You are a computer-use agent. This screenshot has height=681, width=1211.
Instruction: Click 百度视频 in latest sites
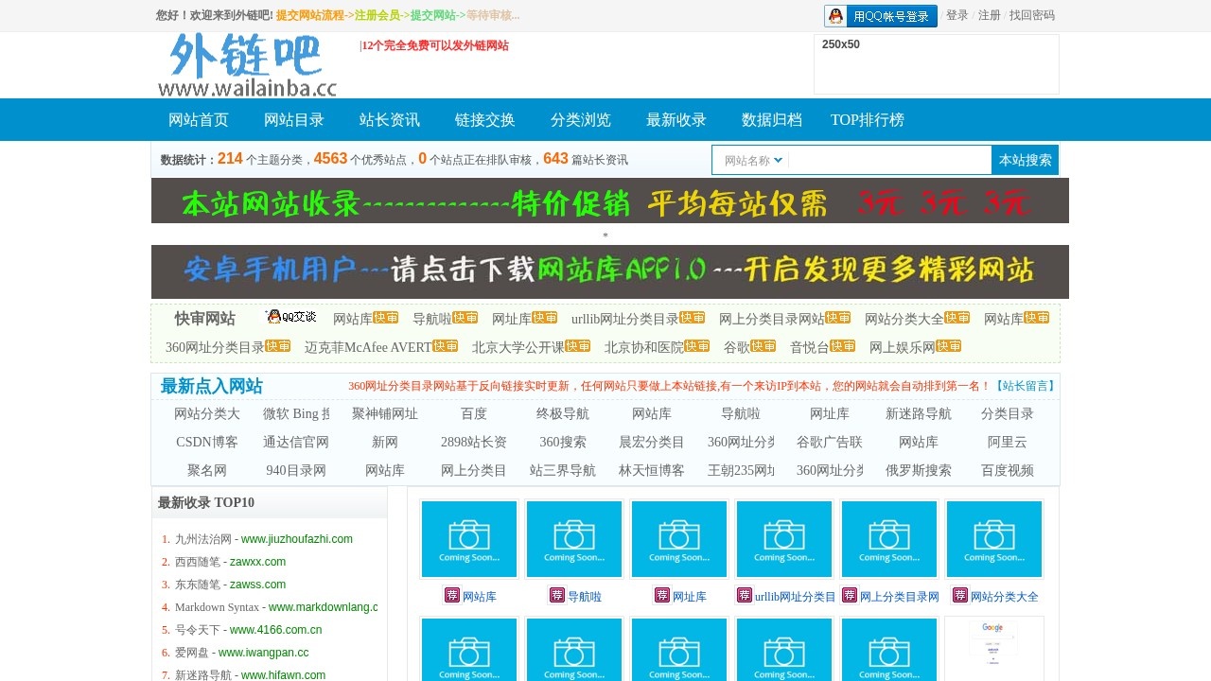(x=1008, y=470)
